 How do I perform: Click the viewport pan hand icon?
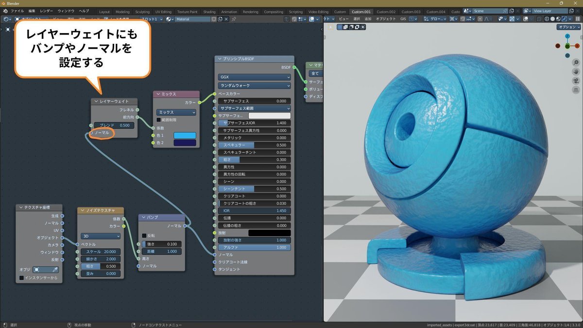pyautogui.click(x=575, y=72)
